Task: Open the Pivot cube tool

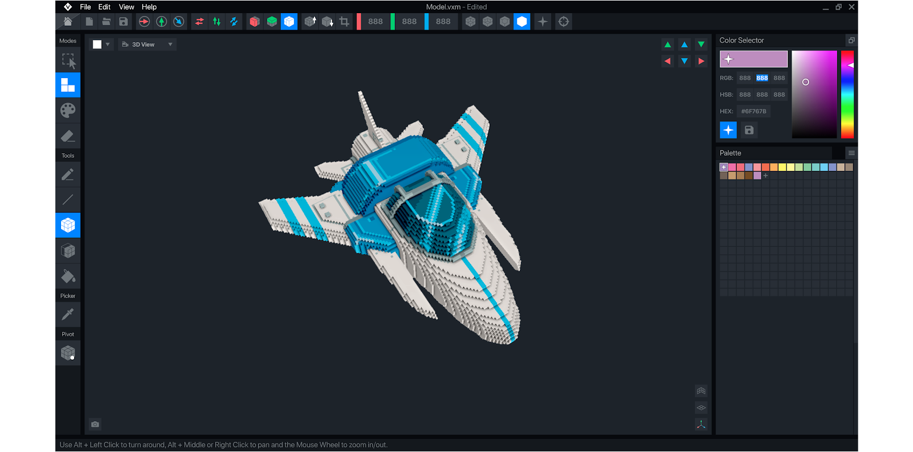Action: (68, 353)
